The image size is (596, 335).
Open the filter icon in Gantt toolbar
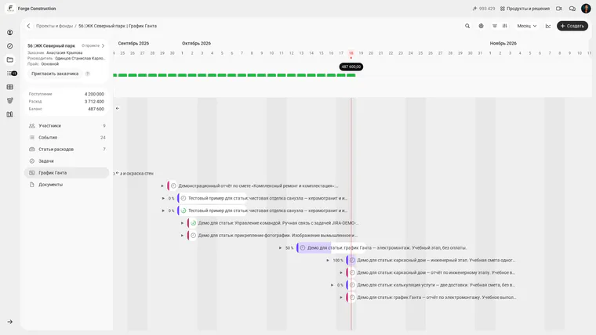(x=495, y=26)
